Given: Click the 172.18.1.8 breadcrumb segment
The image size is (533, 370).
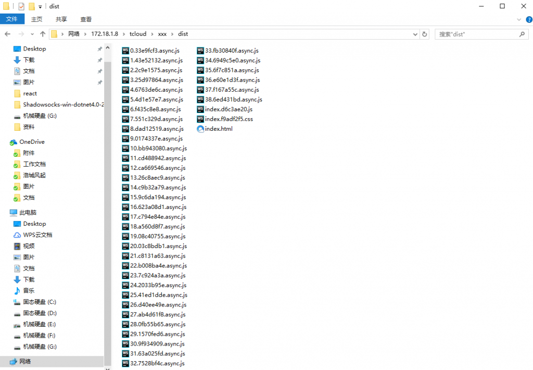Looking at the screenshot, I should point(105,34).
